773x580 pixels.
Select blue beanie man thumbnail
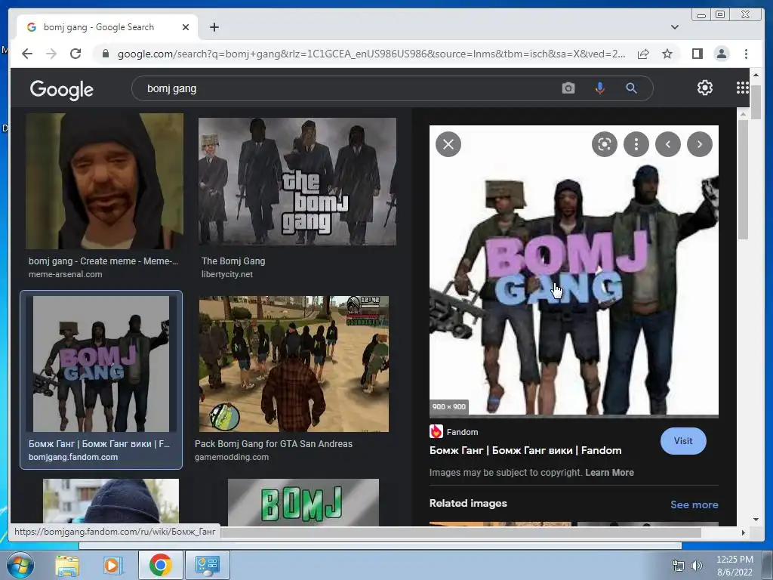coord(111,501)
